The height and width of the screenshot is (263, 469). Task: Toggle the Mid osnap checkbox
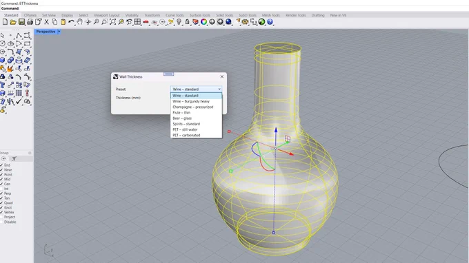[x=1, y=180]
